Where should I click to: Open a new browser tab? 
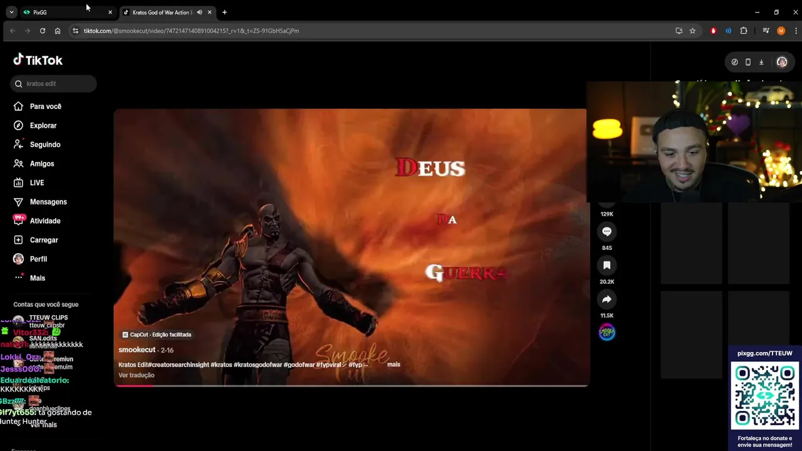224,12
